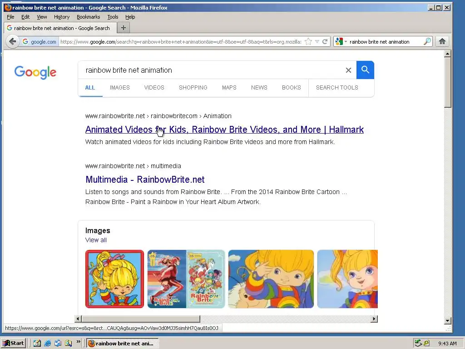Click the vertical scrollbar down arrow
The width and height of the screenshot is (465, 349).
pos(448,320)
